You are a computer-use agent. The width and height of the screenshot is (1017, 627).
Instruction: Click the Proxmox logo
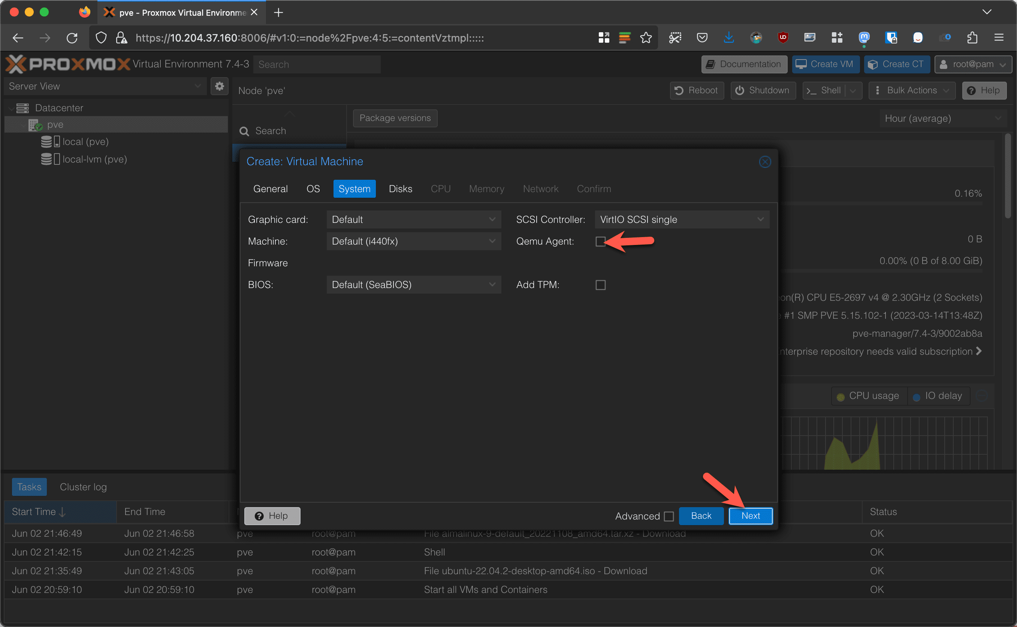coord(67,64)
